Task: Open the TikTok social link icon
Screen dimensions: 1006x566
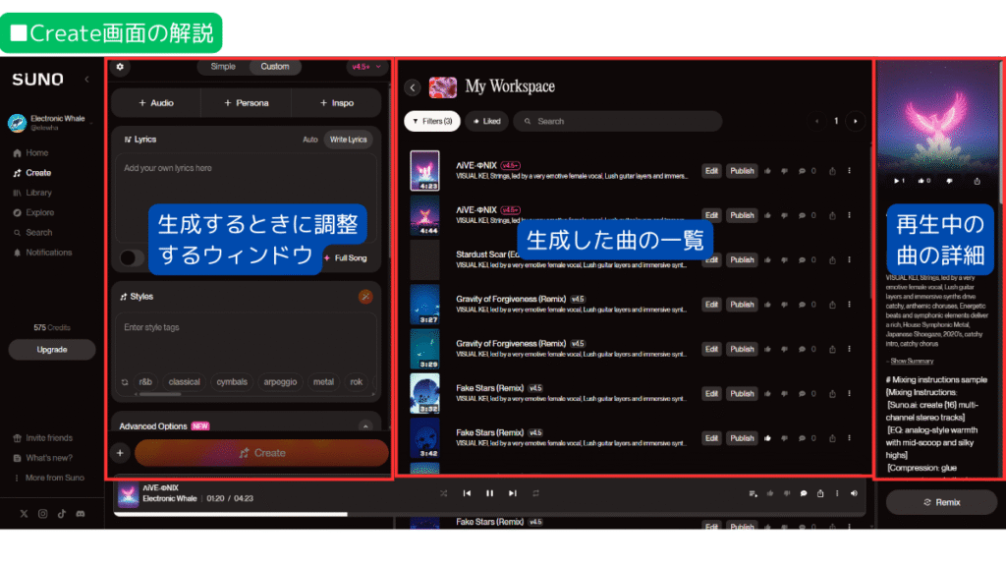Action: (62, 514)
